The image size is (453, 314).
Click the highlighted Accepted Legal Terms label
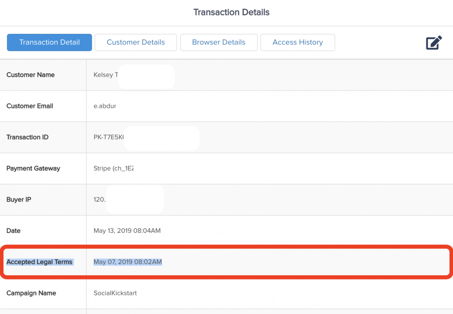(39, 262)
